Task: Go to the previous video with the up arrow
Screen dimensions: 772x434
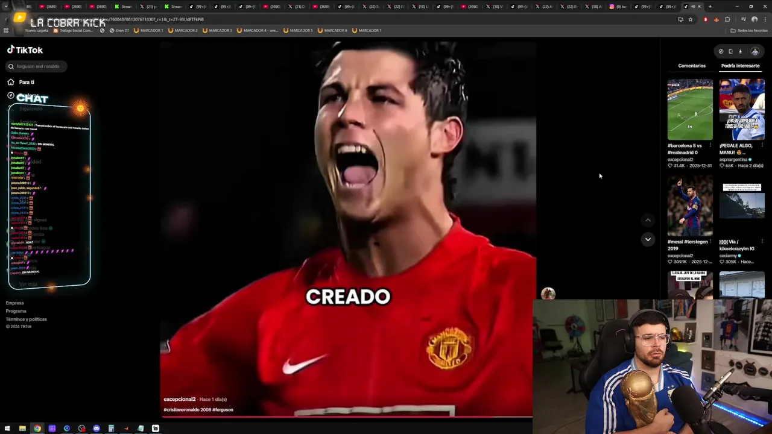Action: point(648,220)
